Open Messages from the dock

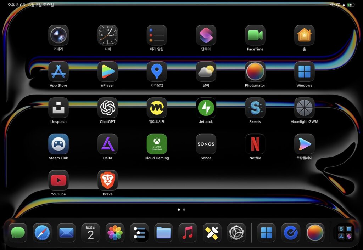tap(18, 233)
